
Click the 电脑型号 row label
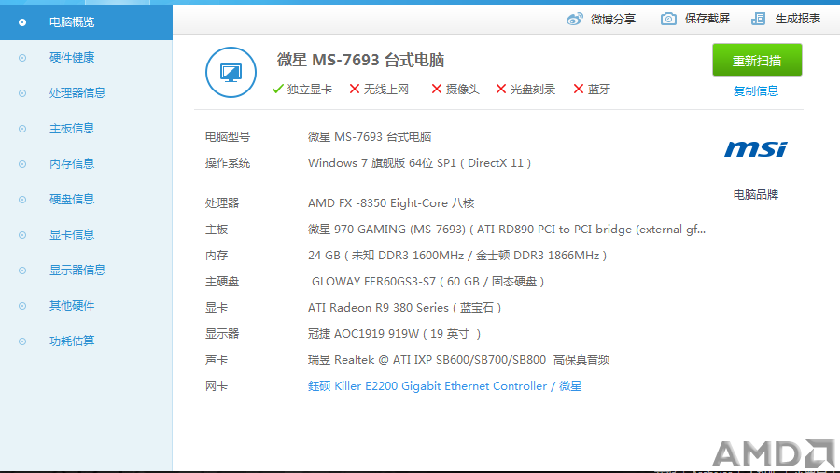click(x=228, y=137)
